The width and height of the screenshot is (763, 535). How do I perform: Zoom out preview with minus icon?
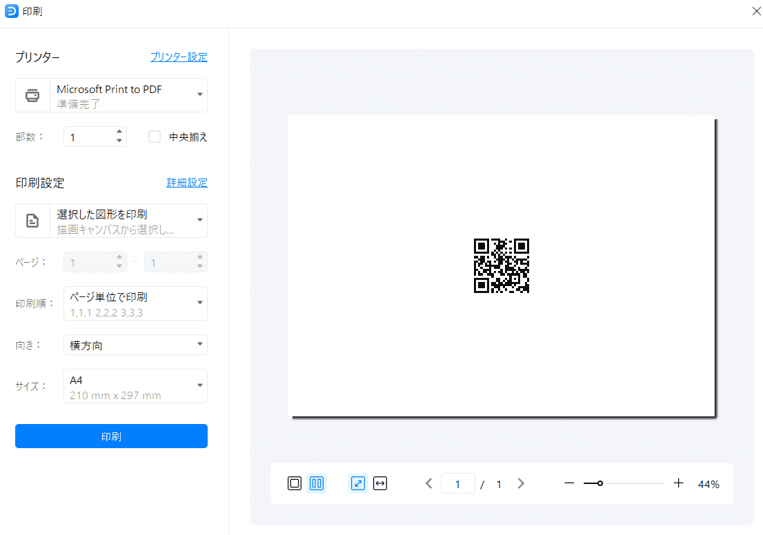coord(569,483)
